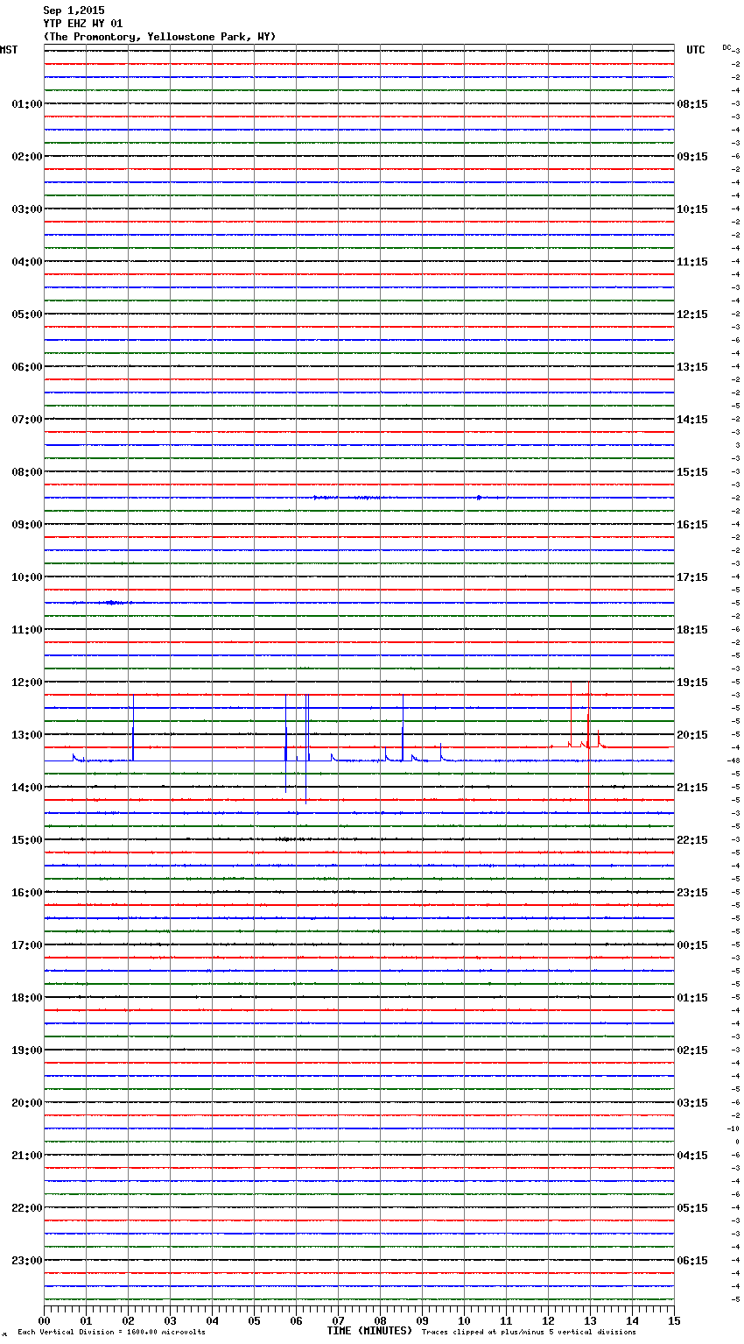Image resolution: width=744 pixels, height=1344 pixels.
Task: Select the '20:00' MST hour label
Action: [27, 1103]
